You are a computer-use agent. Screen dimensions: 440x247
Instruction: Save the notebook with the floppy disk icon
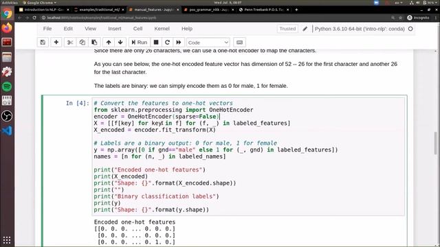click(x=43, y=43)
